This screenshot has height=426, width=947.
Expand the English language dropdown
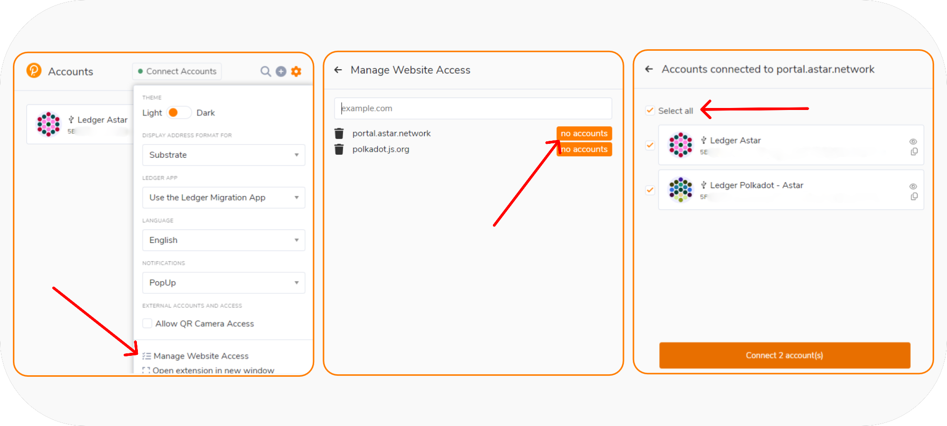224,240
